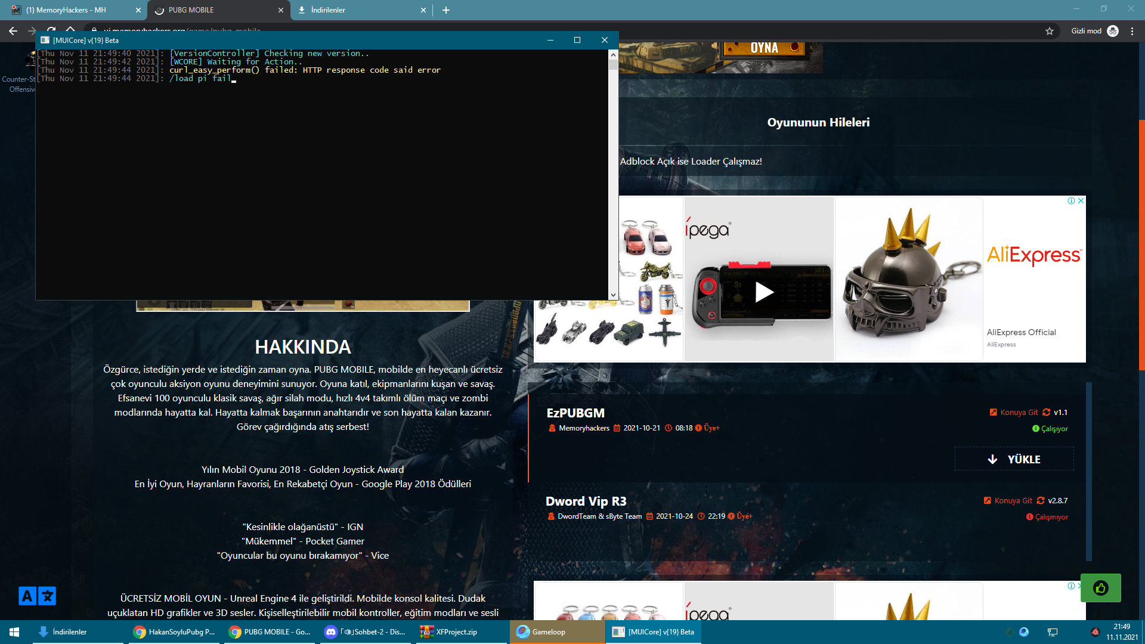Open MUICore Beta from the taskbar
The width and height of the screenshot is (1145, 644).
pos(653,632)
